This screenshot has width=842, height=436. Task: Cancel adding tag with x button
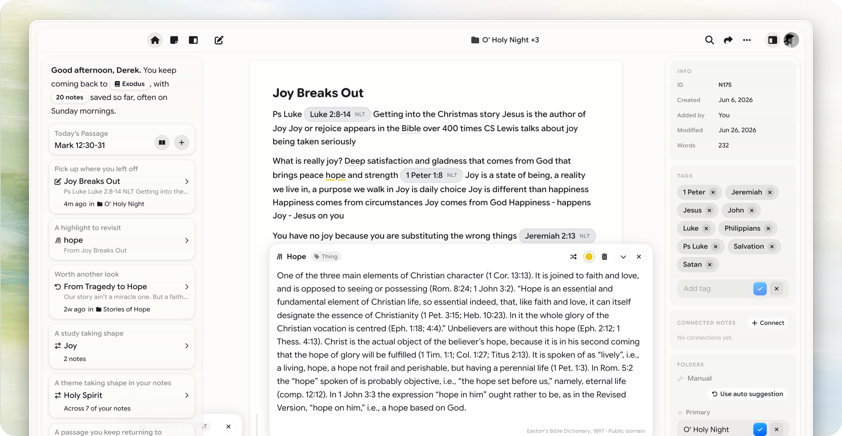[x=777, y=289]
